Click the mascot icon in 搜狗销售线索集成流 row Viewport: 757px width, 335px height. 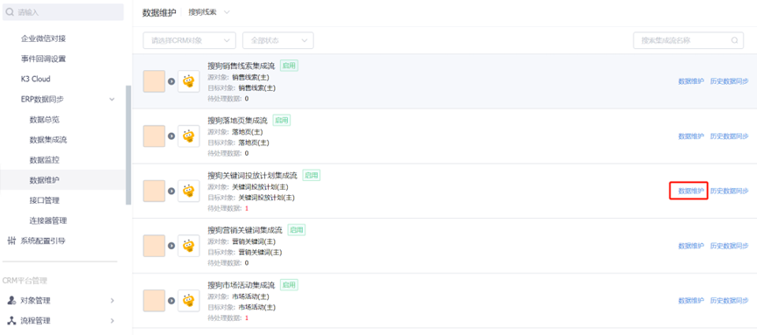point(189,81)
